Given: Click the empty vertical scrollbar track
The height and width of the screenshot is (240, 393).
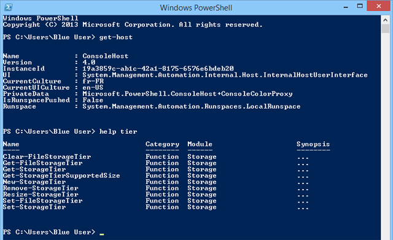Looking at the screenshot, I should coord(385,136).
